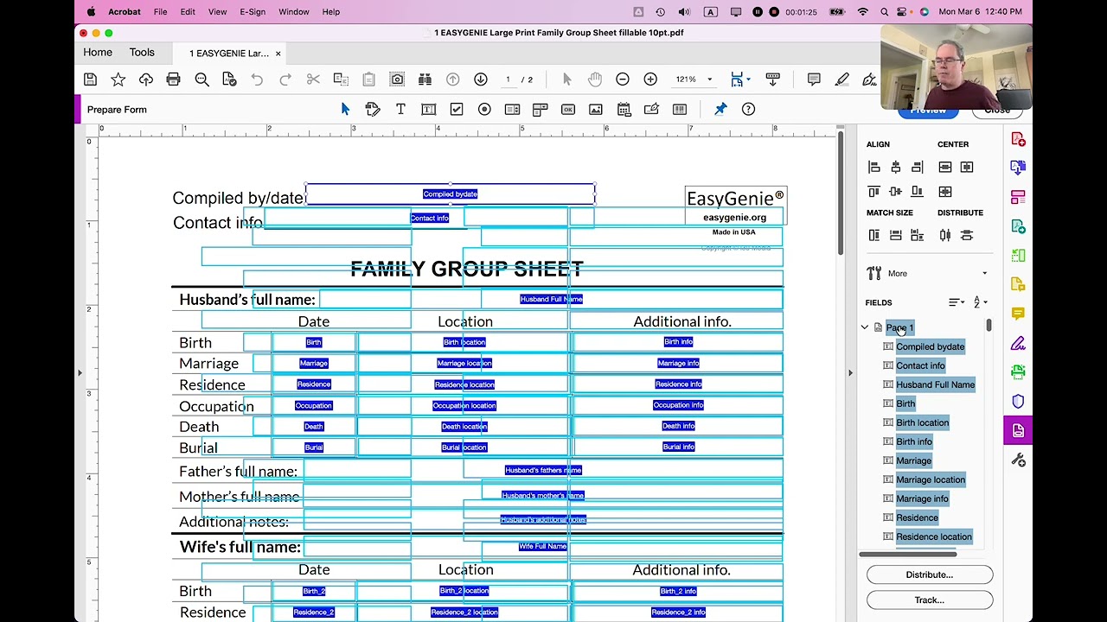Open the Prepare Form help icon

coord(748,109)
